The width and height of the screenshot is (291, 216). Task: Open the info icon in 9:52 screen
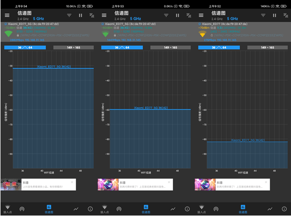click(284, 209)
